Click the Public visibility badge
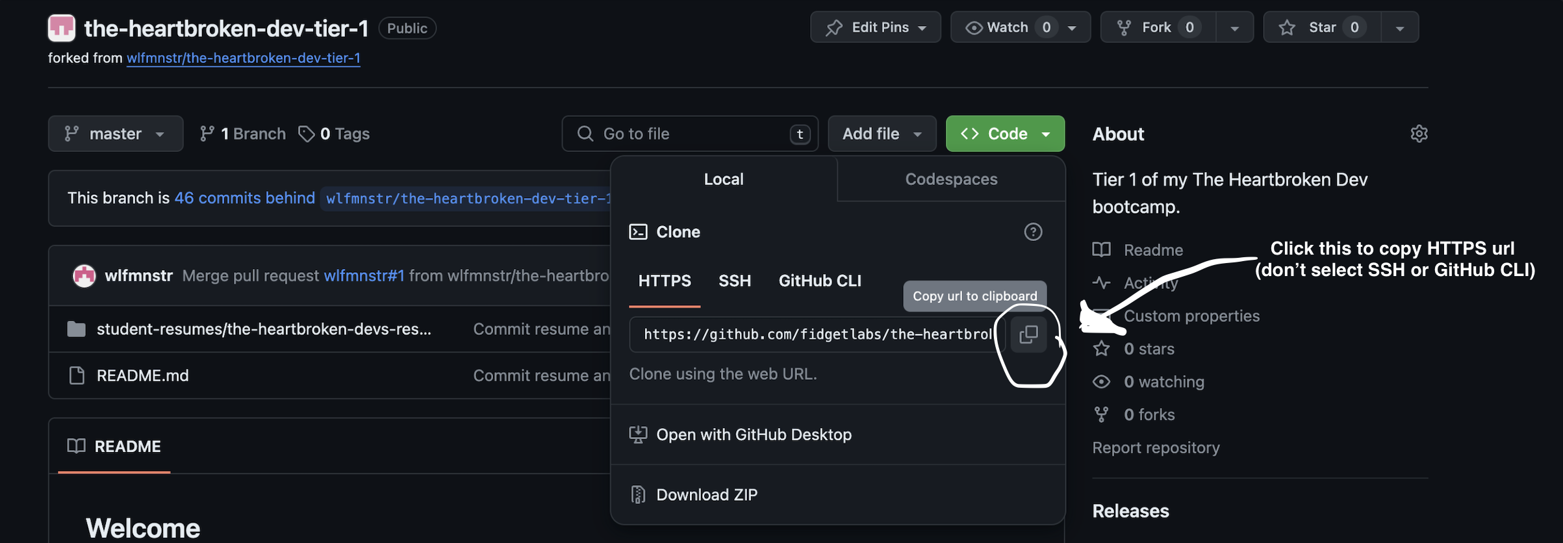 (407, 28)
